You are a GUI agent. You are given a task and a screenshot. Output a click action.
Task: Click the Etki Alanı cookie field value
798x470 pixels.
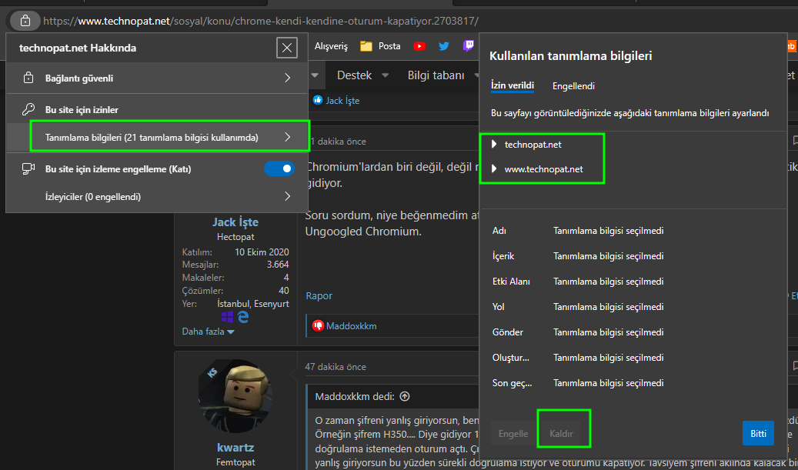coord(609,282)
